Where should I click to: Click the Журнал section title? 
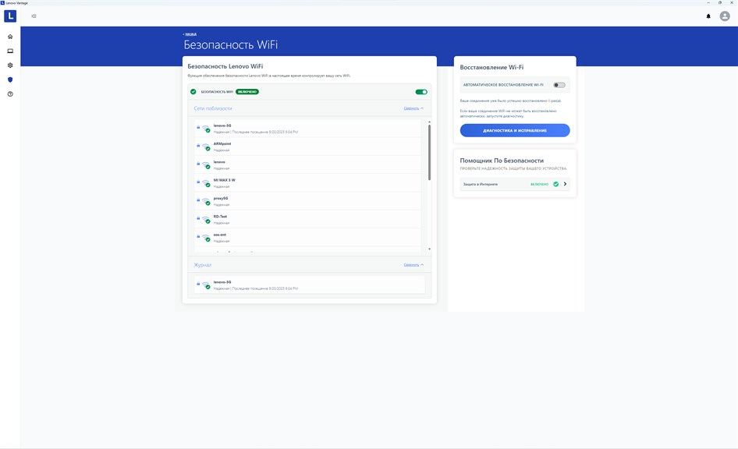coord(202,265)
